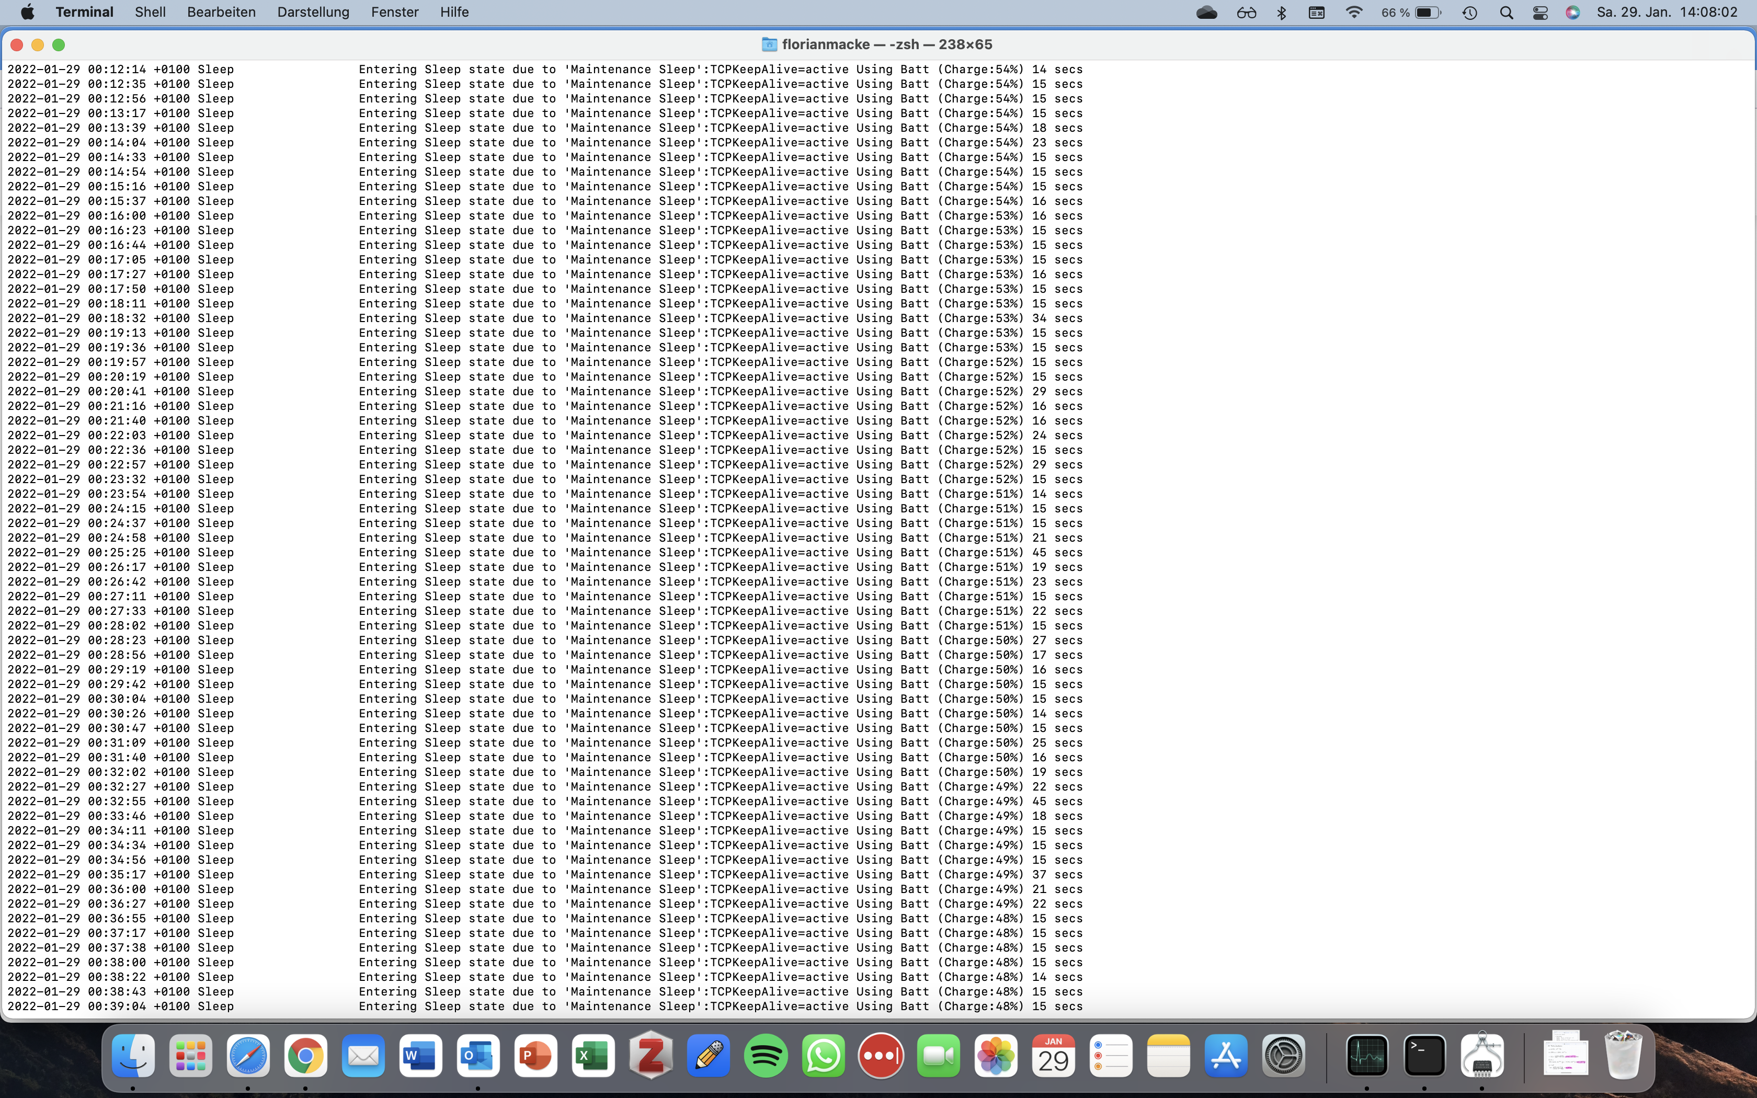The image size is (1757, 1098).
Task: Launch Google Chrome from the Dock
Action: point(306,1056)
